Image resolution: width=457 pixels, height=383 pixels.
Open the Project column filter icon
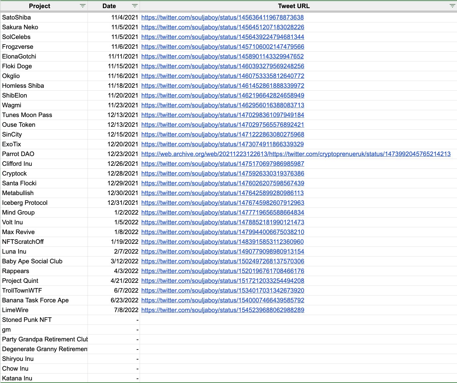coord(83,6)
